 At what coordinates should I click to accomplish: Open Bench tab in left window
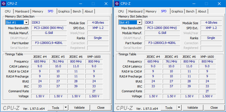click(x=77, y=11)
